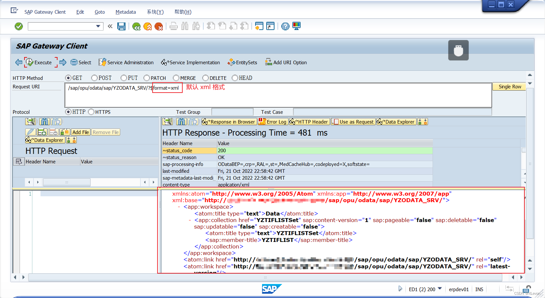Open the blue Help question mark icon
The width and height of the screenshot is (545, 298).
[285, 26]
